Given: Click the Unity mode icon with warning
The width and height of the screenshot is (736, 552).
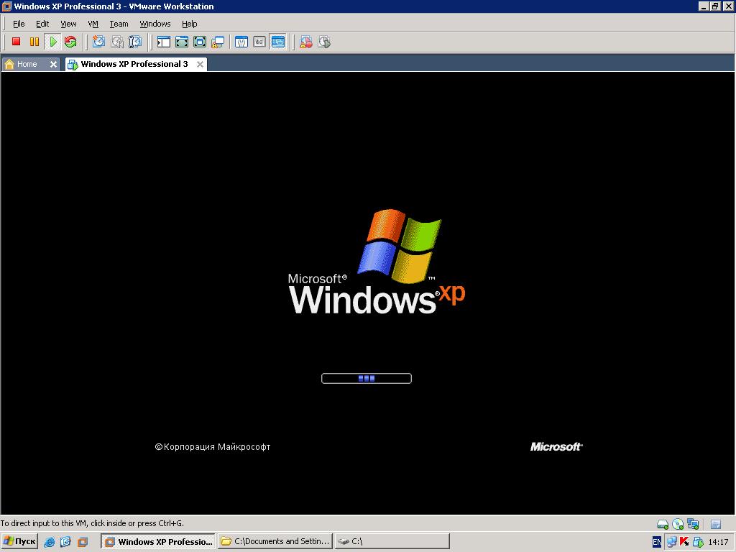Looking at the screenshot, I should coord(218,42).
